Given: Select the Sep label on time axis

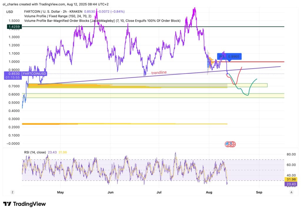Looking at the screenshot, I should pos(259,192).
